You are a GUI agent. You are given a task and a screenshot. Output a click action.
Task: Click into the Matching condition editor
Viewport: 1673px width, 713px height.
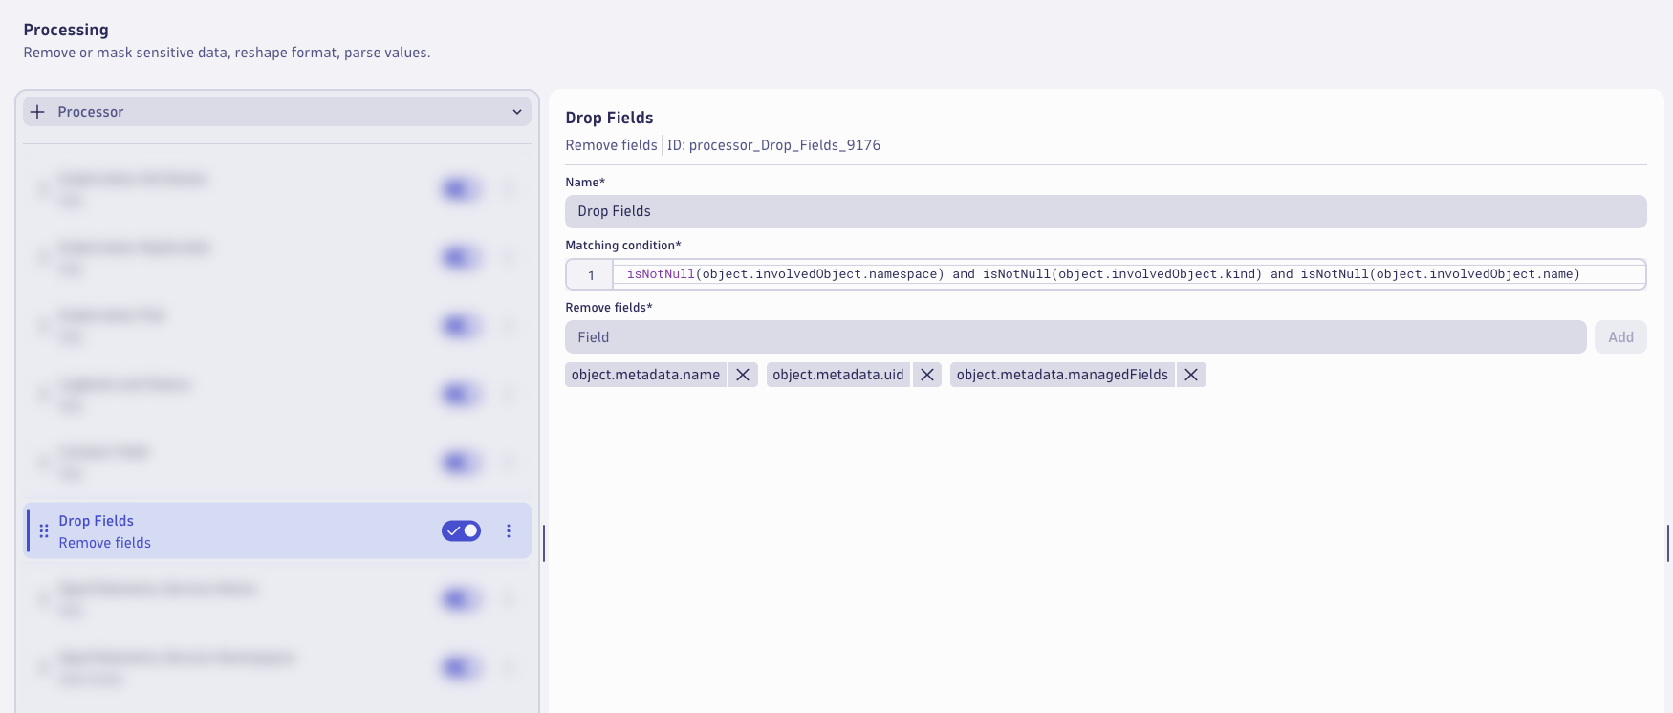1128,274
